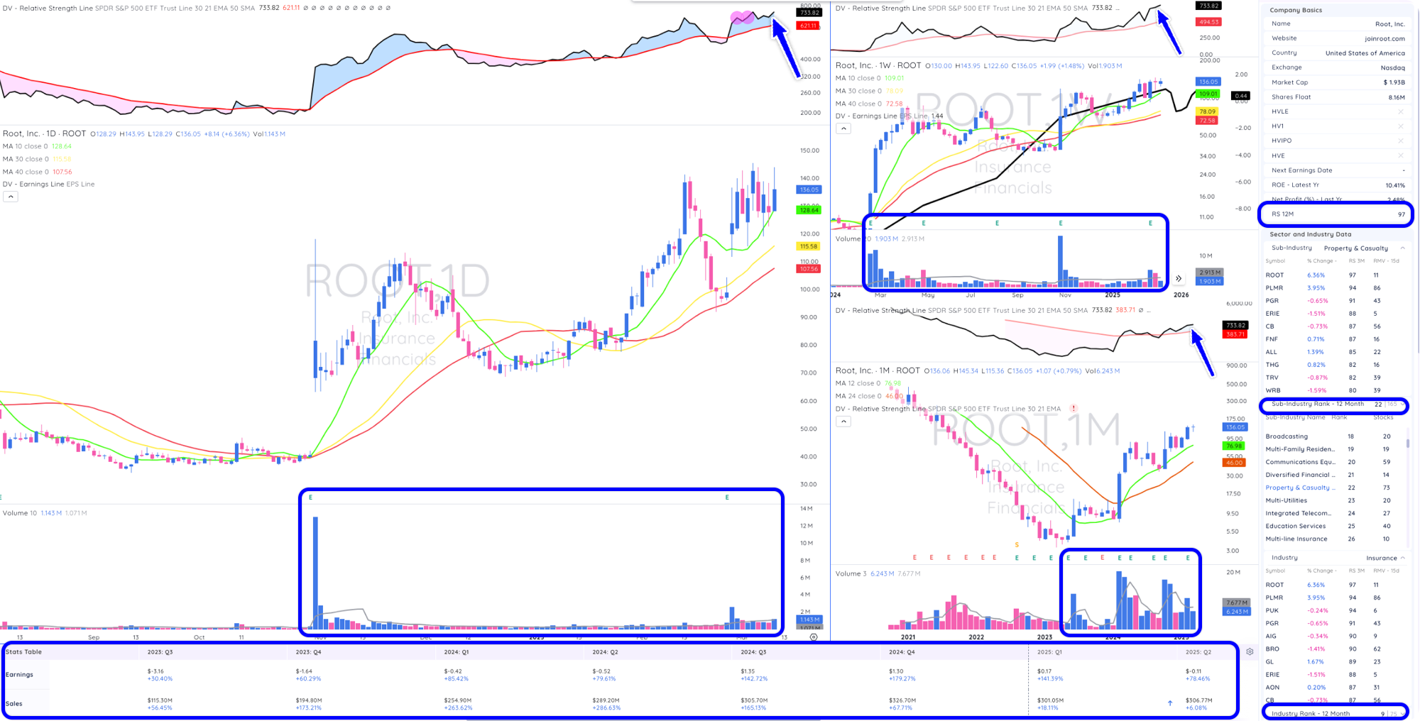
Task: Click the scroll-to-latest arrows on weekly chart
Action: [1179, 278]
